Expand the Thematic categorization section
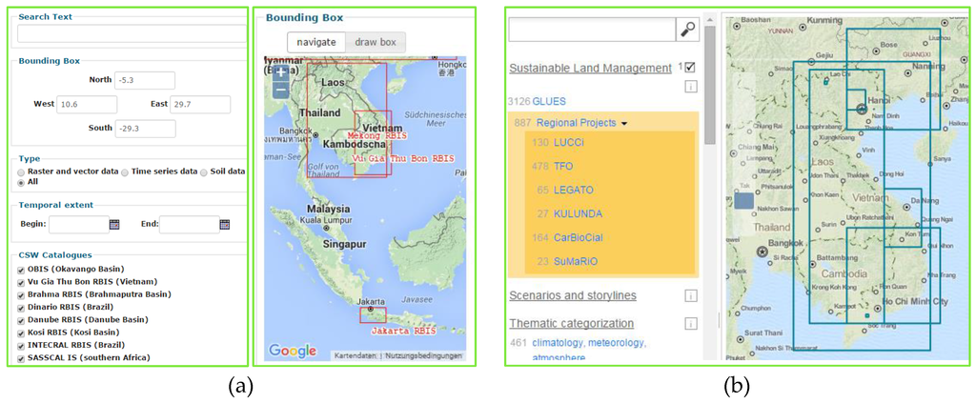The width and height of the screenshot is (976, 403). click(571, 324)
